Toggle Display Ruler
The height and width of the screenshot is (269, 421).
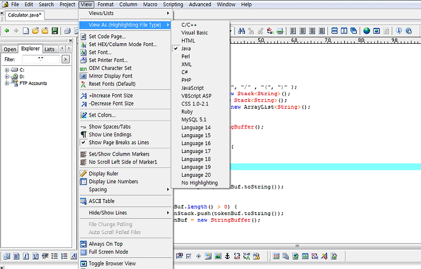click(x=125, y=174)
